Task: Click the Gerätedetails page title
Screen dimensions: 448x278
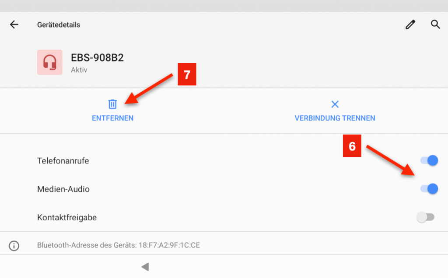Action: click(x=59, y=25)
